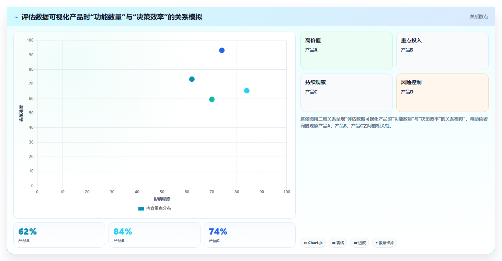
Task: Open the 持续观察 产品C card
Action: pos(346,93)
